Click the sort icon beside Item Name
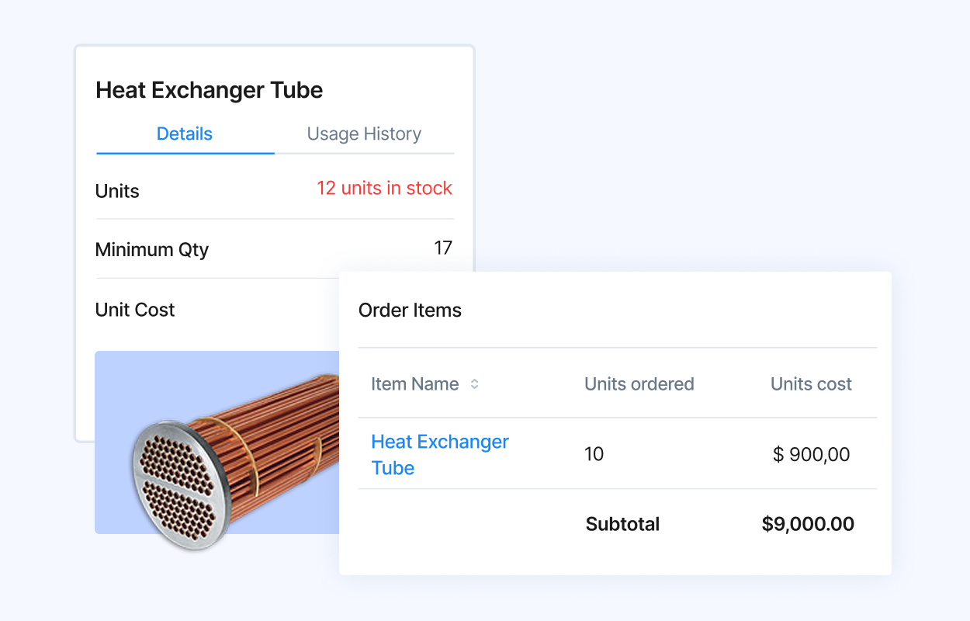 click(474, 384)
